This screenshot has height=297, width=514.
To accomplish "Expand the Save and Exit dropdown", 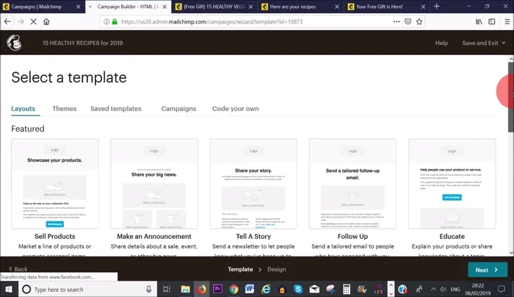I will point(483,43).
